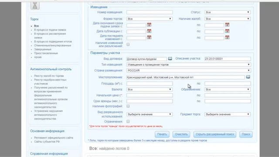Open calendar for application deadline start date
This screenshot has height=157, width=279.
coord(149,25)
